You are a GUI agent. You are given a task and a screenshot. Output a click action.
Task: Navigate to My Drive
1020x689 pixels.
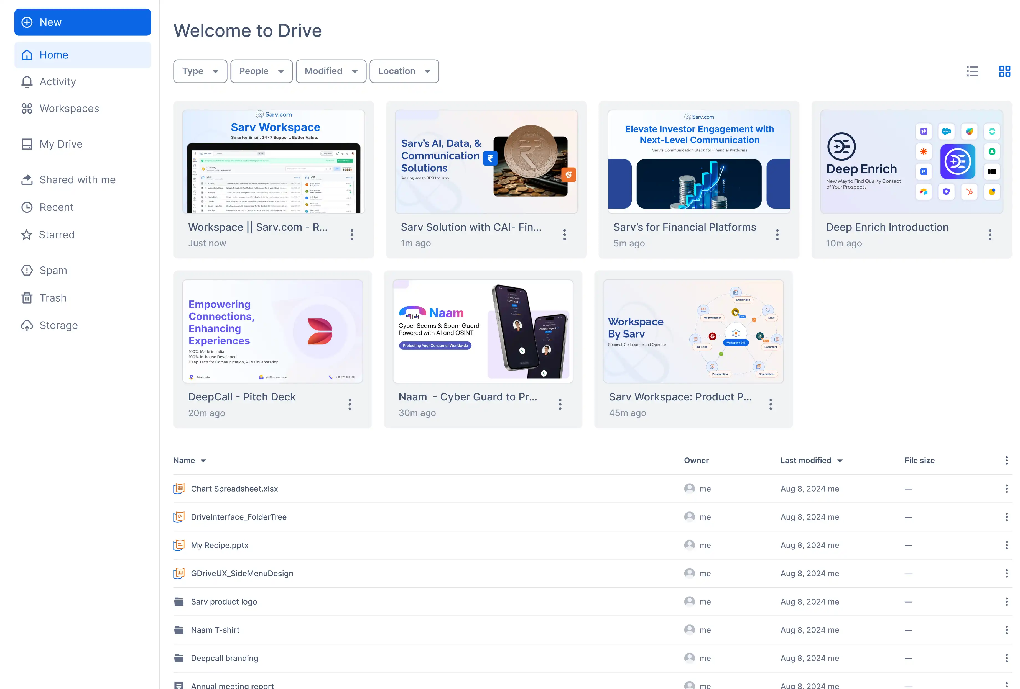(61, 144)
